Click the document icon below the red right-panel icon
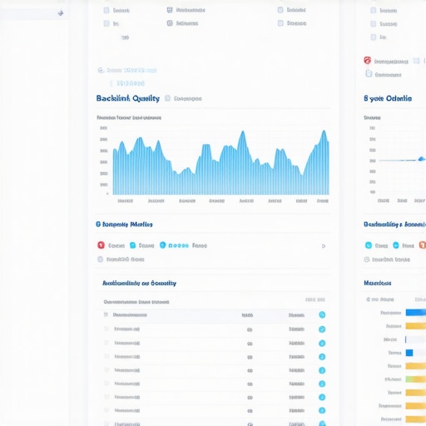Image resolution: width=426 pixels, height=426 pixels. 369,73
